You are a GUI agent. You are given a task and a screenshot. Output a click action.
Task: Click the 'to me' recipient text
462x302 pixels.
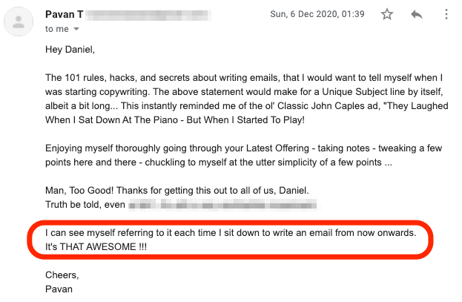tap(57, 29)
